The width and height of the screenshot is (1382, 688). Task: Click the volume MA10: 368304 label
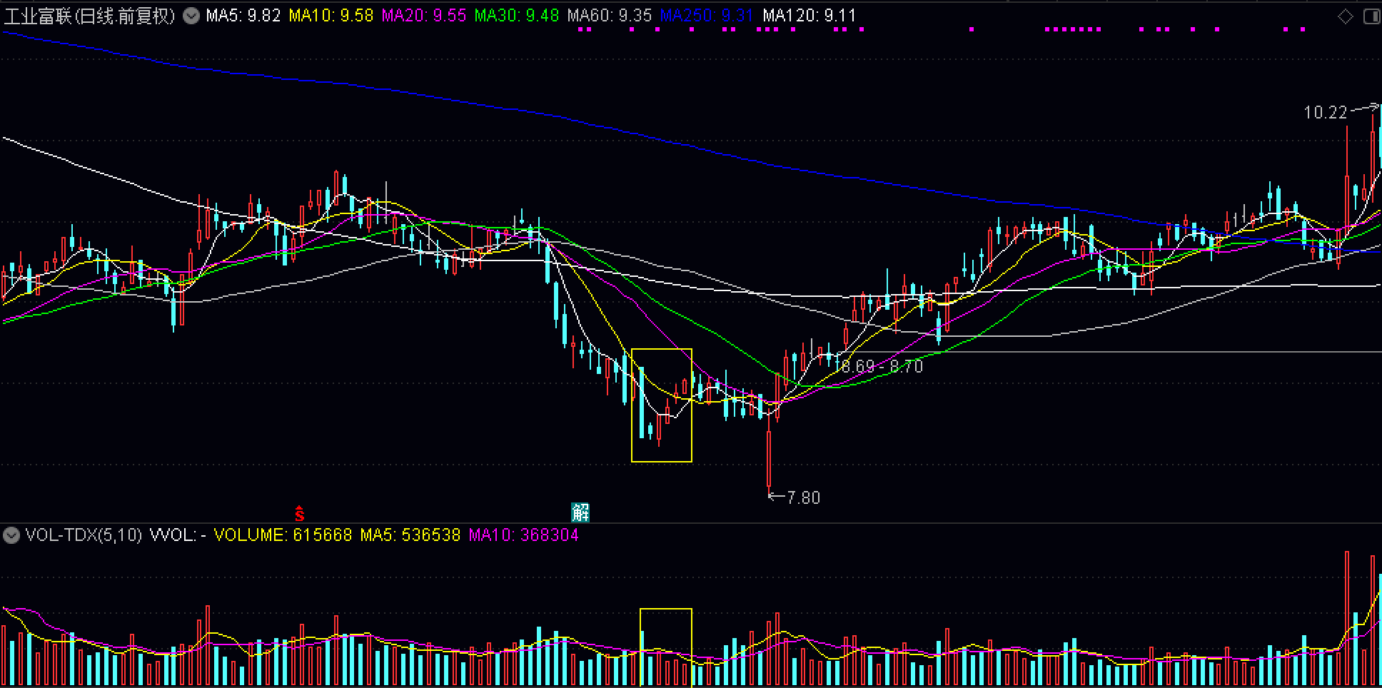523,535
